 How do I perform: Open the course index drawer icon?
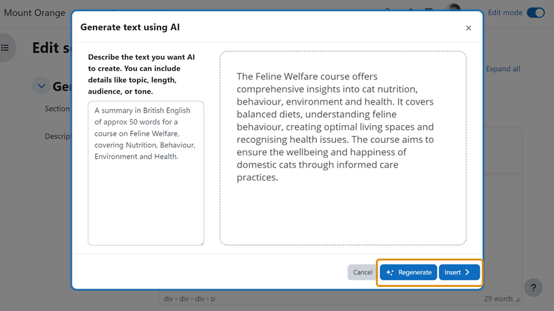click(x=5, y=48)
